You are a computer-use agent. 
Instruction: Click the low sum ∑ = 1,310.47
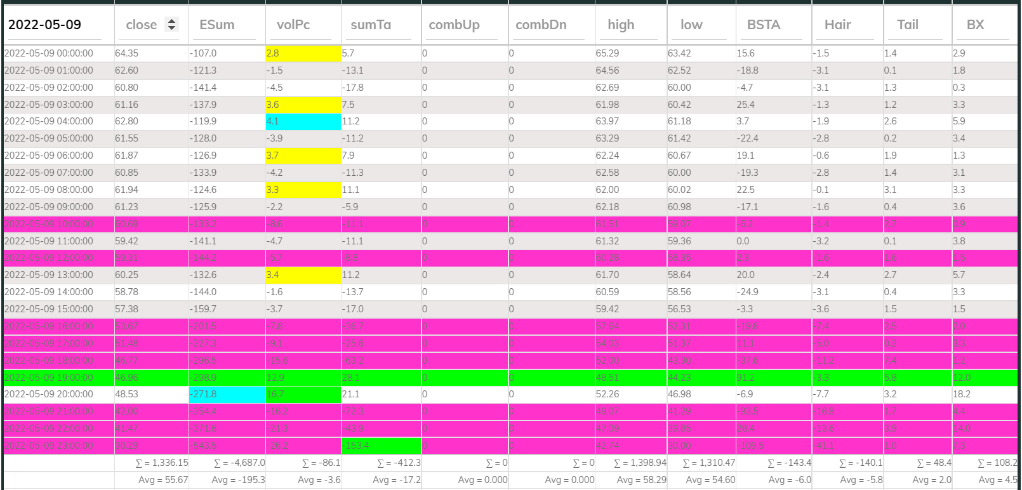coord(708,463)
